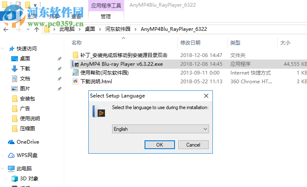Cancel the setup language dialog

193,145
